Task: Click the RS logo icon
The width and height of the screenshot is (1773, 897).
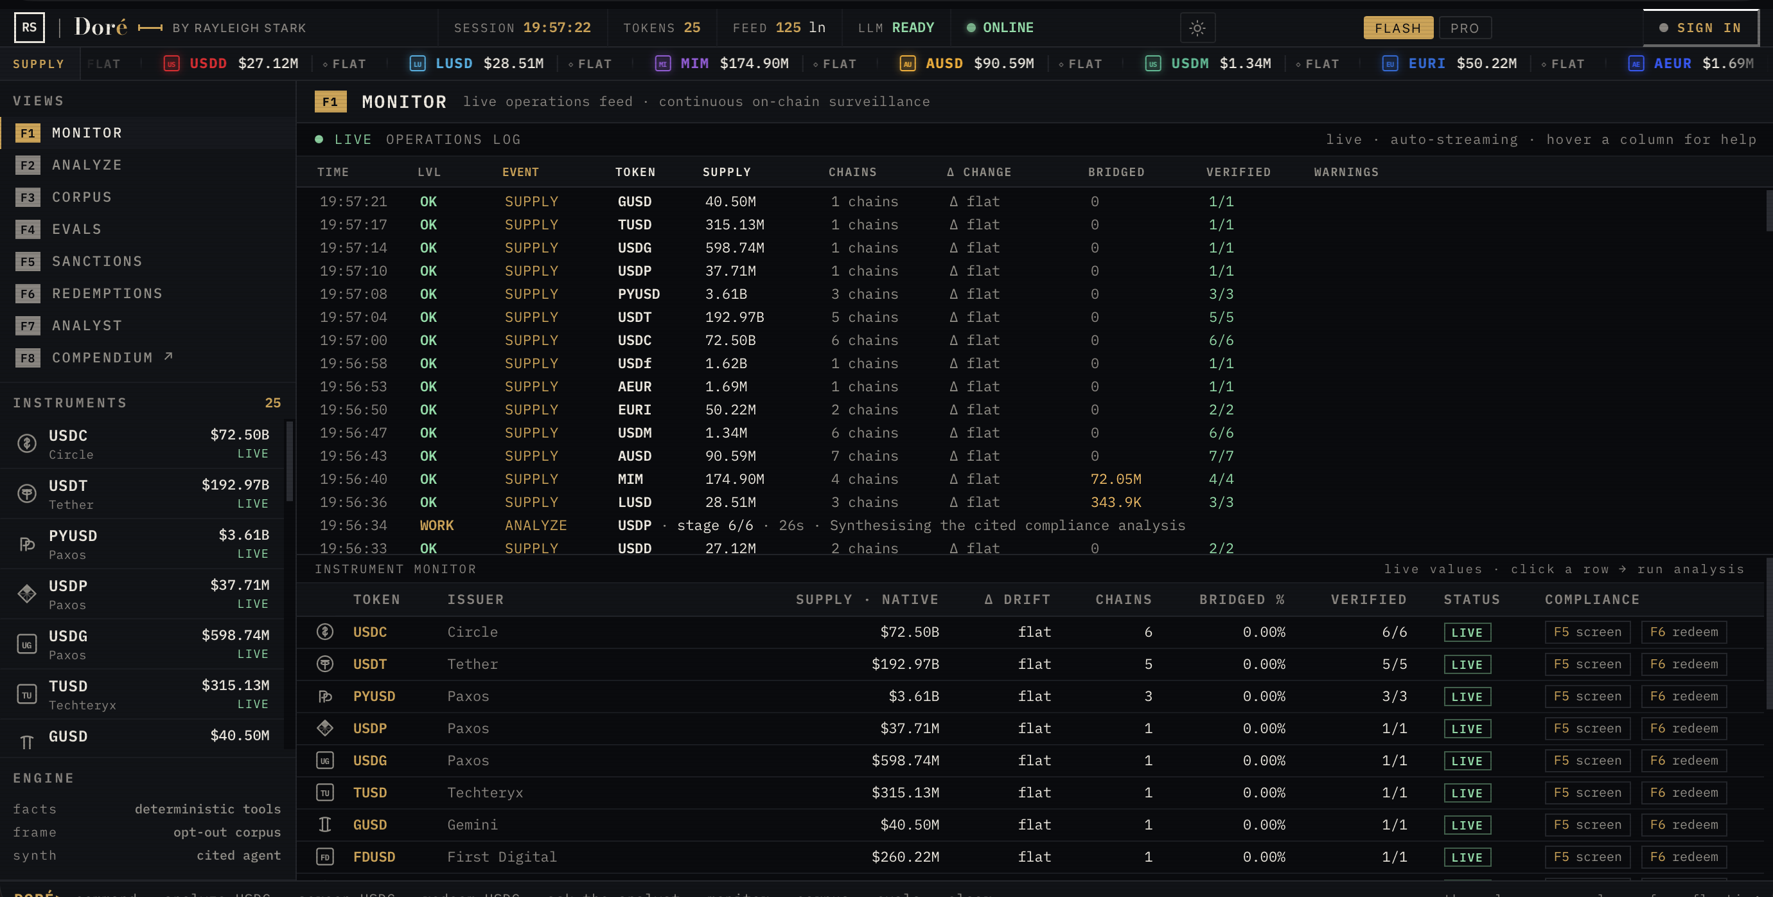Action: click(29, 28)
